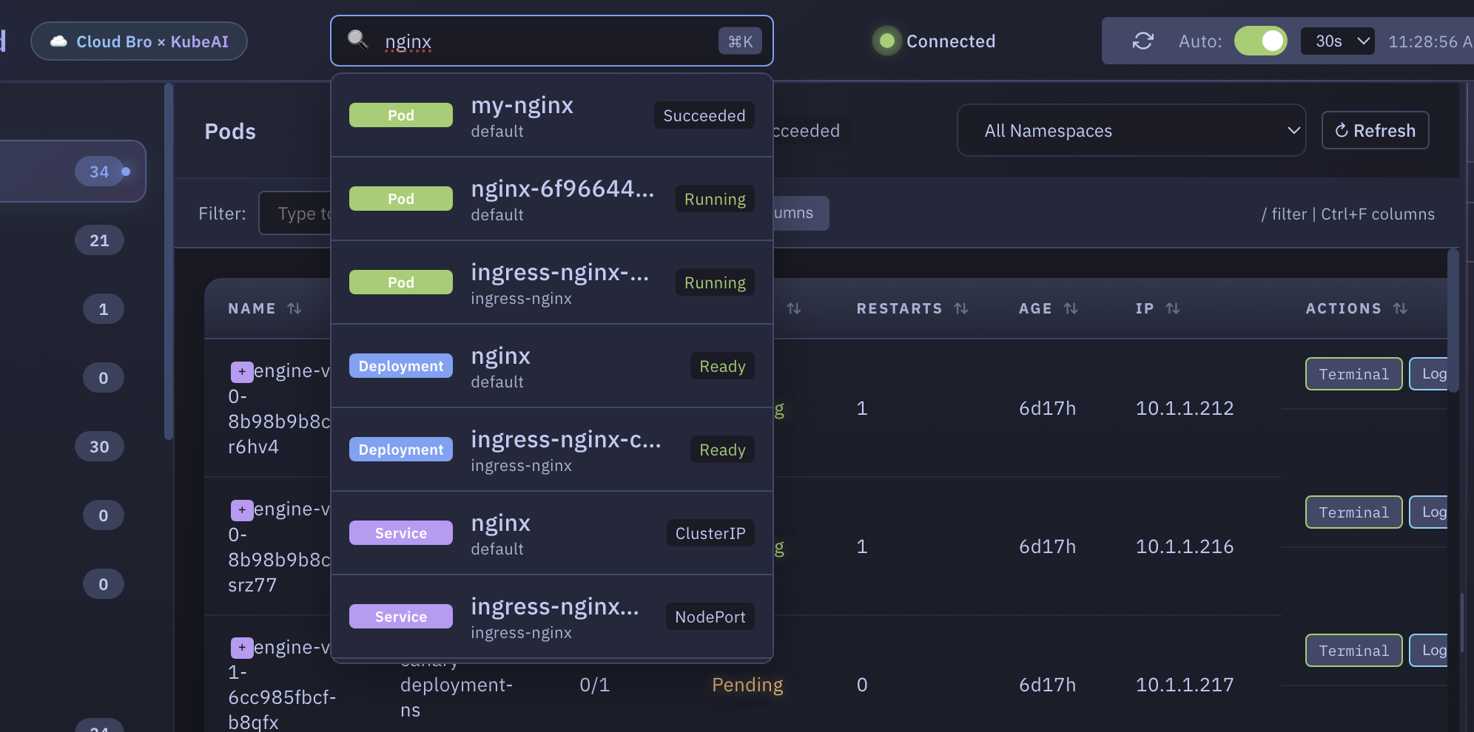
Task: Expand the first engine pod row
Action: tap(241, 371)
